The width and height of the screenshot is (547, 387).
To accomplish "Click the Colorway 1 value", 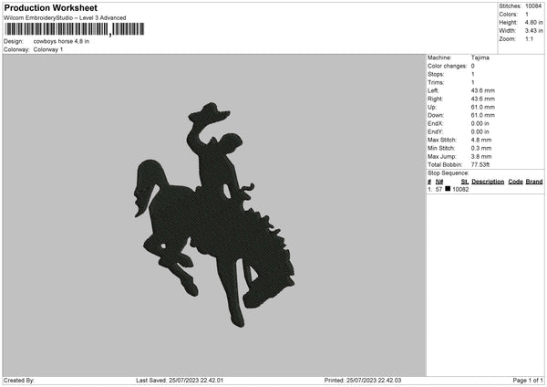I will (x=48, y=49).
